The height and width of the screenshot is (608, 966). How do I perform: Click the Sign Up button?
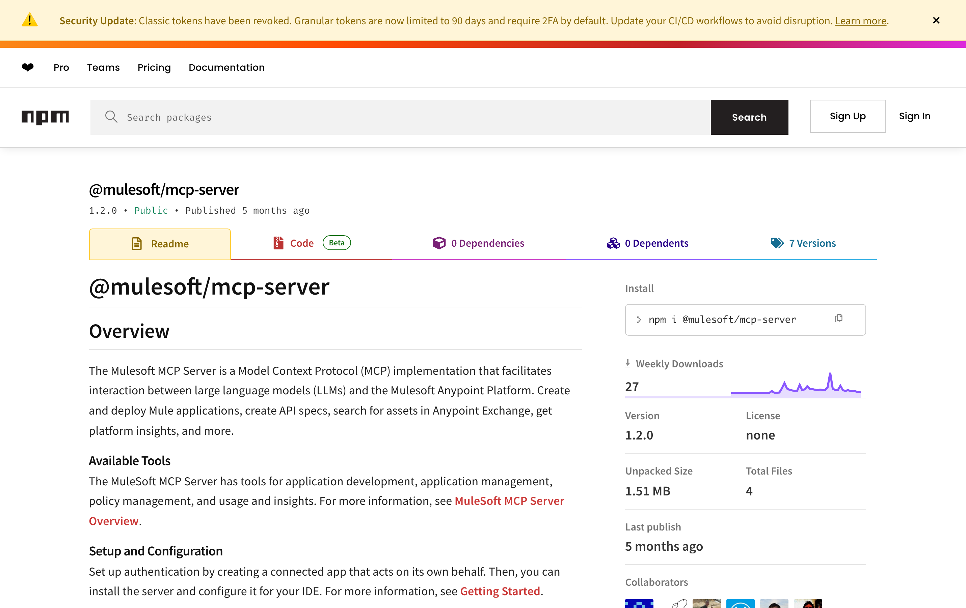click(847, 116)
